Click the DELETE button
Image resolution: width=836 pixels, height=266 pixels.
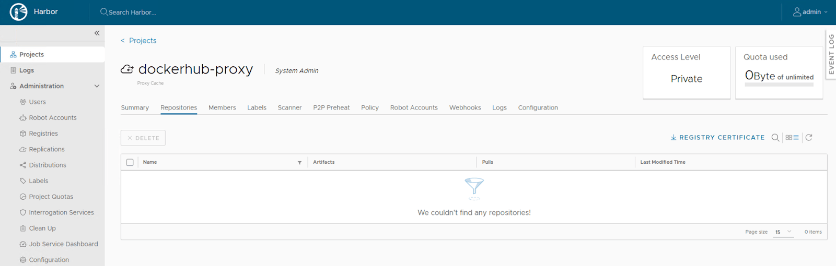pos(143,138)
